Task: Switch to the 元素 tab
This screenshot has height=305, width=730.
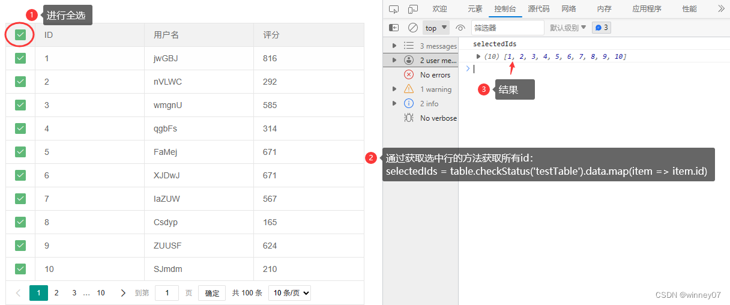Action: (x=475, y=9)
